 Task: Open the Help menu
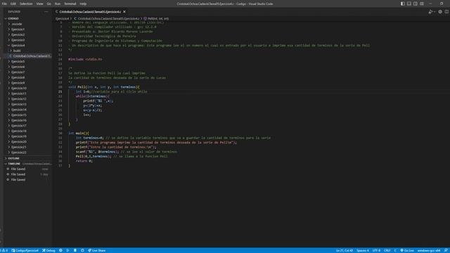[x=83, y=4]
